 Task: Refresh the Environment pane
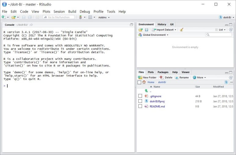(x=231, y=30)
